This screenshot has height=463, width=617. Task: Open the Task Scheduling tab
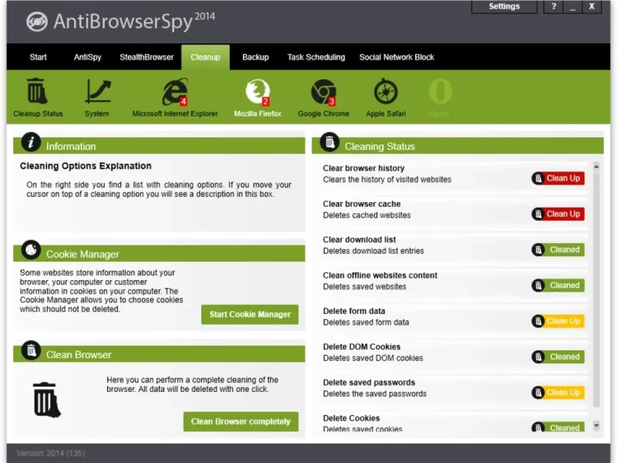(316, 57)
